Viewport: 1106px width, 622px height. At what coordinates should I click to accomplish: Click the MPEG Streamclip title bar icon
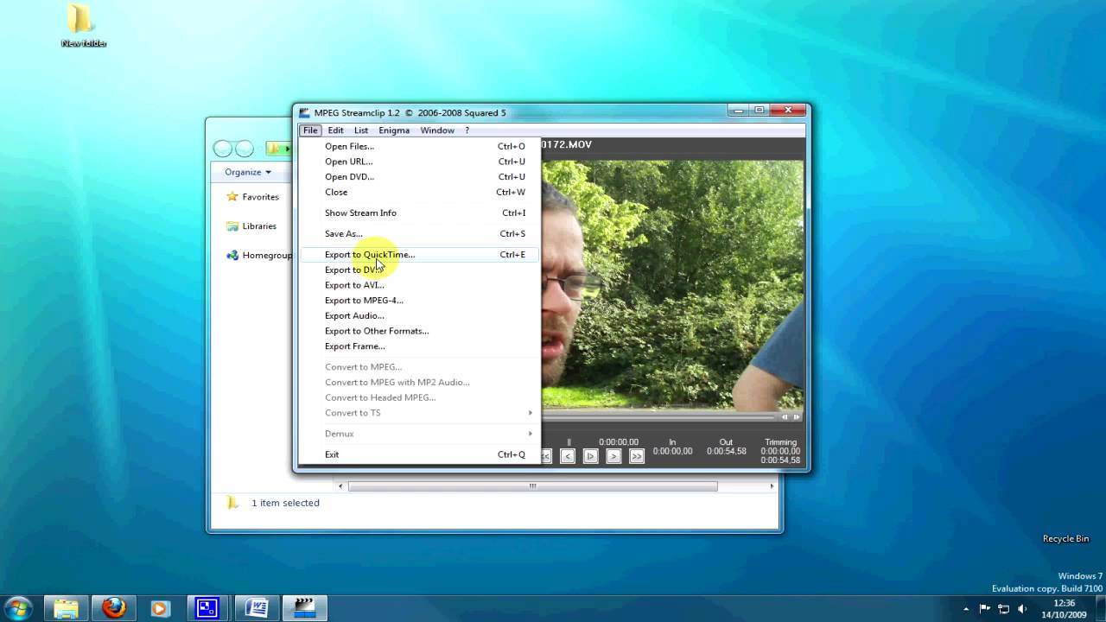304,112
